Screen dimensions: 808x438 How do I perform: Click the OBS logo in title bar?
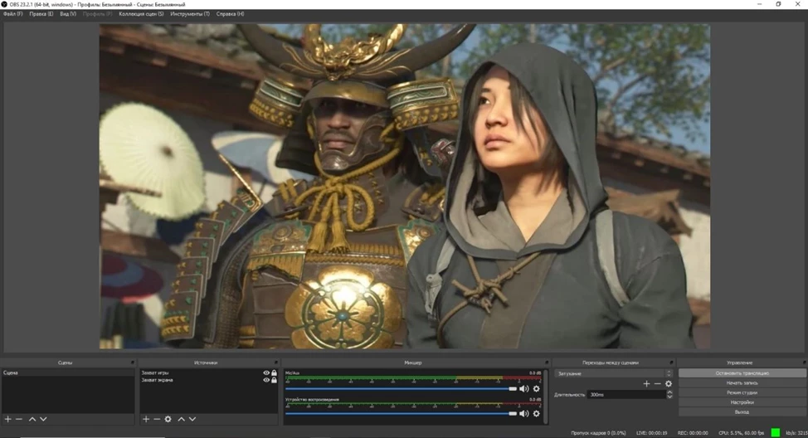click(4, 4)
